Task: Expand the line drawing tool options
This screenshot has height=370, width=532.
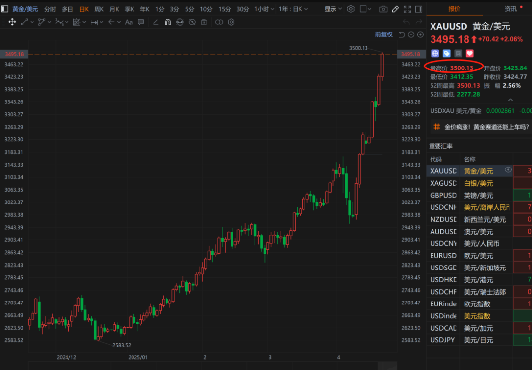Action: pyautogui.click(x=33, y=22)
